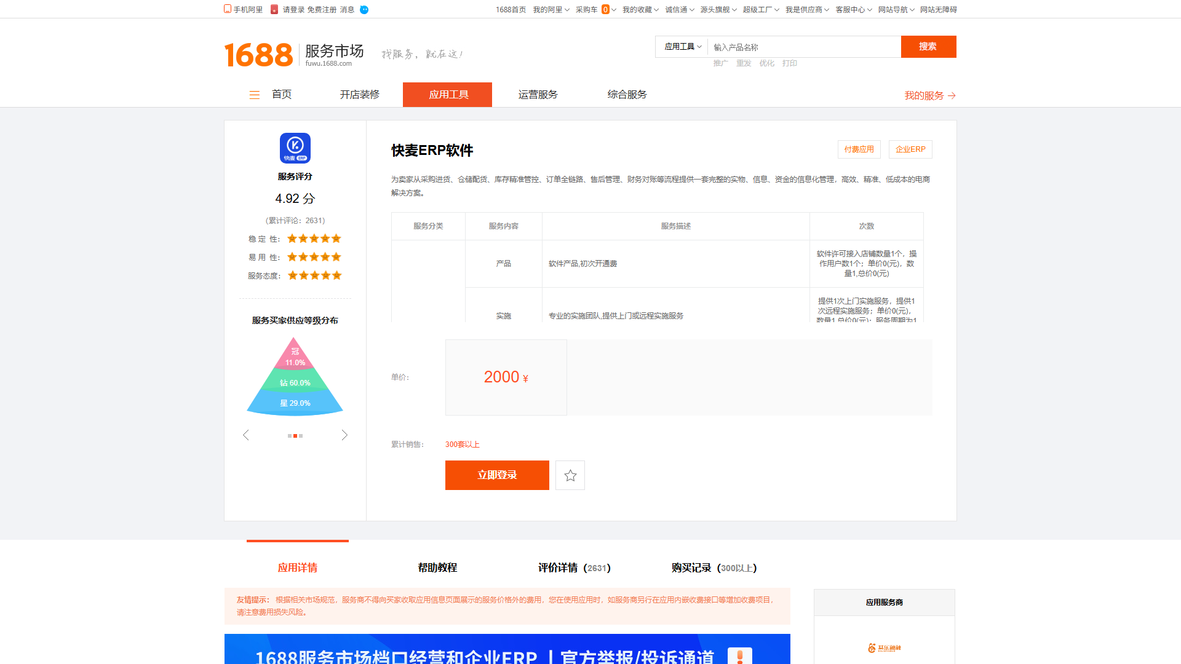
Task: Switch to the 购买记录 tab
Action: (x=714, y=567)
